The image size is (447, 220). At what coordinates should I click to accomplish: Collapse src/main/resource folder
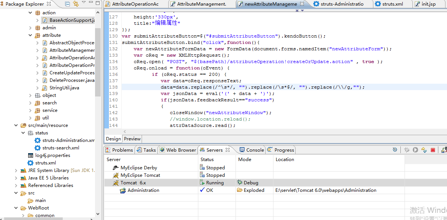point(16,125)
